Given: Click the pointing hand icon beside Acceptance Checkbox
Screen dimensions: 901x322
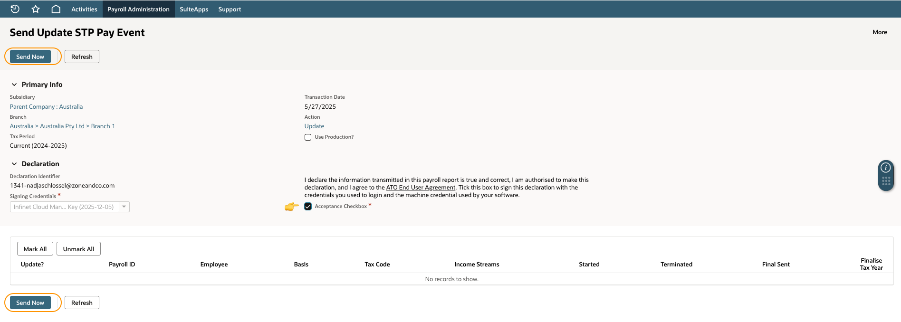Looking at the screenshot, I should click(x=291, y=207).
